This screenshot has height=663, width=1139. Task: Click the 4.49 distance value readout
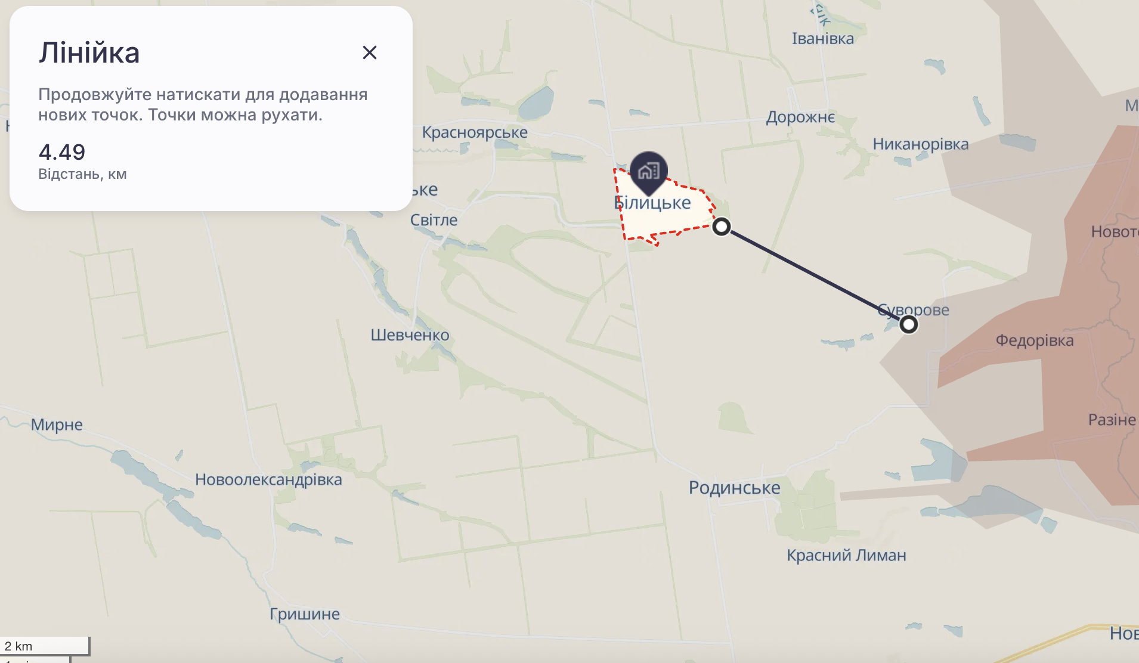62,152
